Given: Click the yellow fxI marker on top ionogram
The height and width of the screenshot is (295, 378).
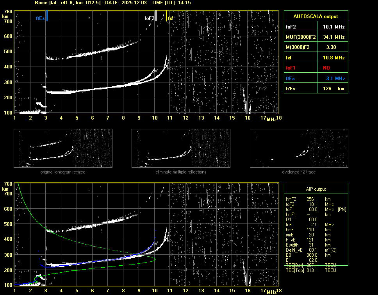Looking at the screenshot, I should click(167, 16).
